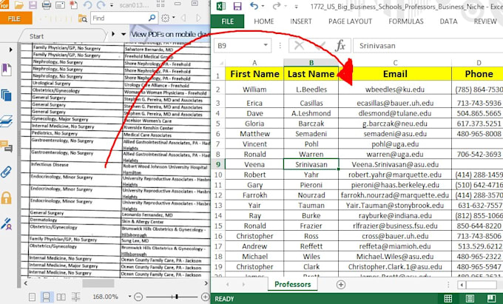Click the Excel Save icon
This screenshot has height=304, width=503.
(237, 6)
